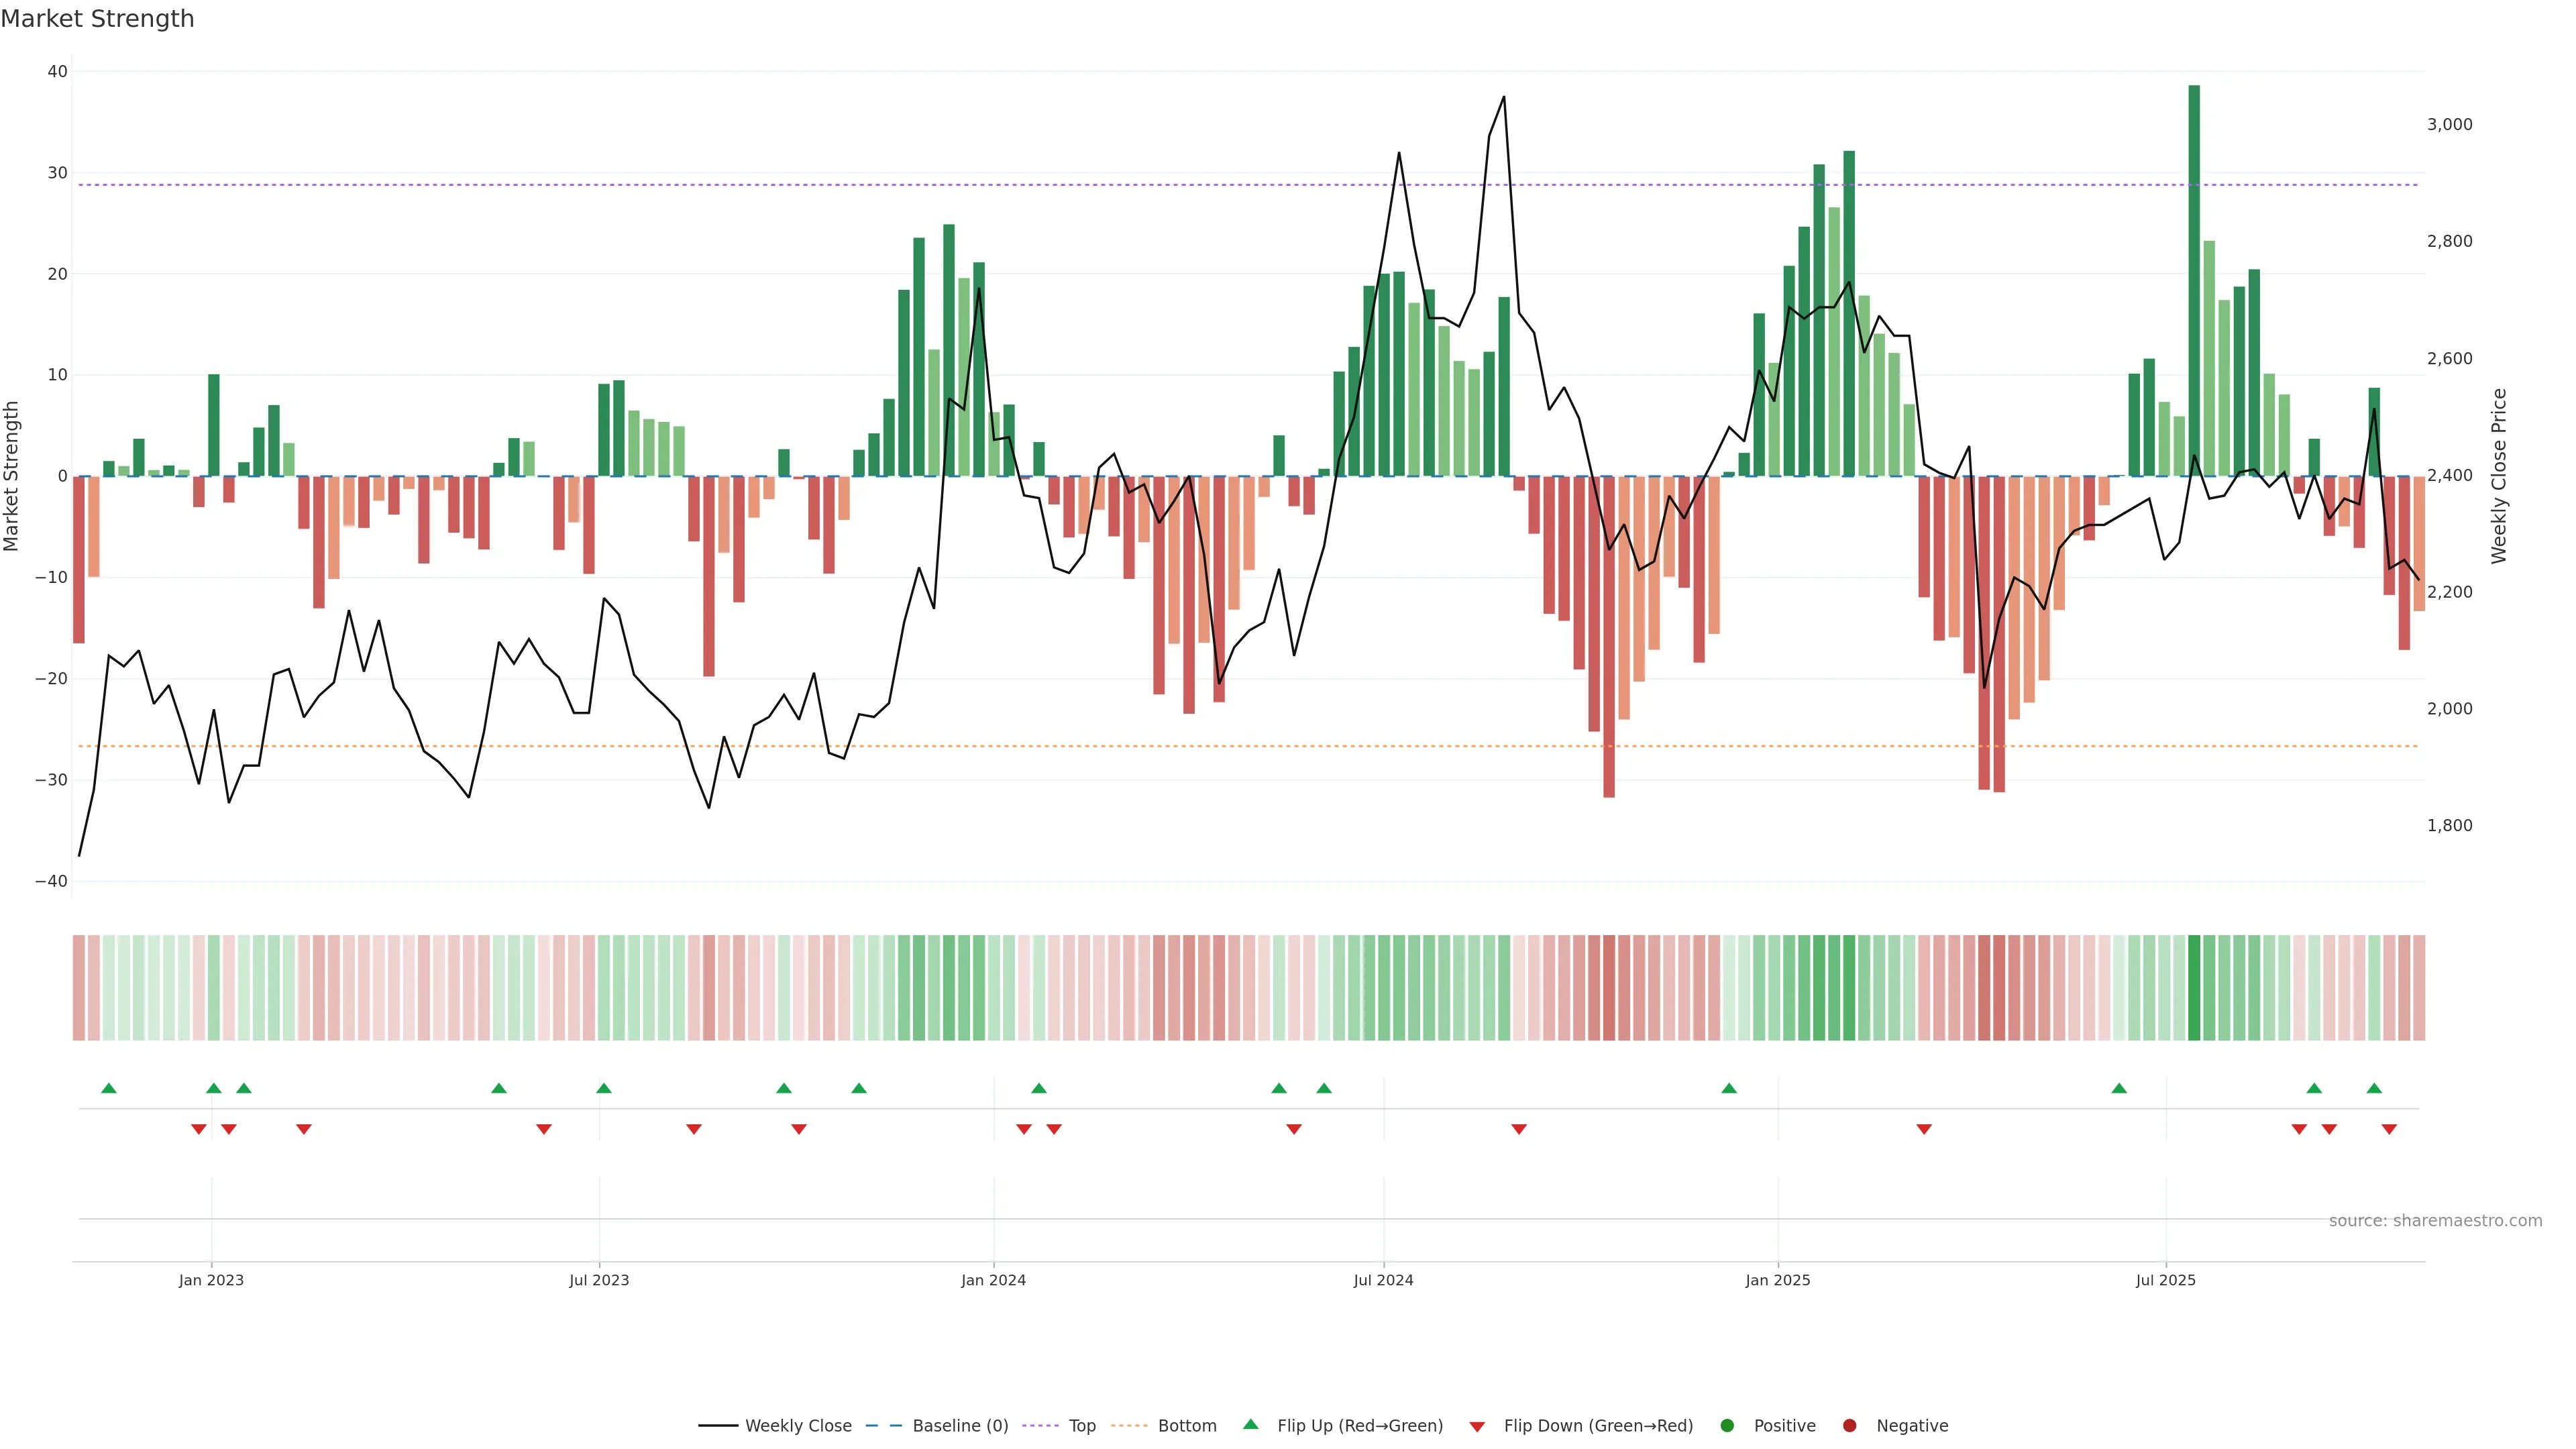The width and height of the screenshot is (2576, 1449).
Task: Click the dark red Negative circle legend icon
Action: tap(1849, 1425)
